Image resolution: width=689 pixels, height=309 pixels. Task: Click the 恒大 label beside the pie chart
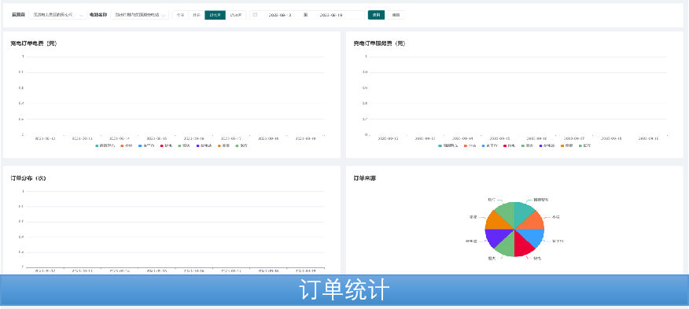point(492,259)
